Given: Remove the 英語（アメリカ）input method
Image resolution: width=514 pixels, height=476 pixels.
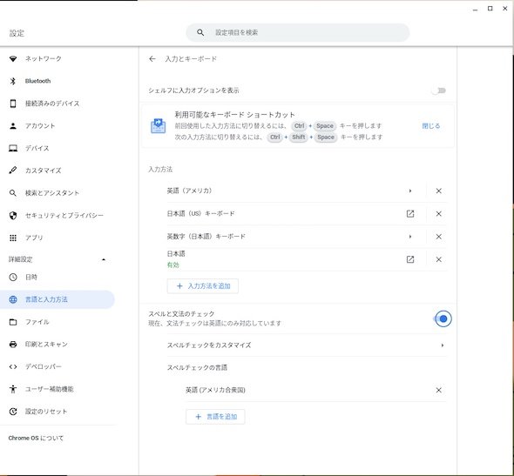Looking at the screenshot, I should point(438,191).
